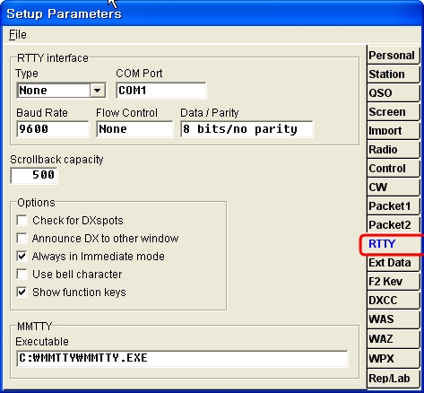Open the F2 Key tab

pos(393,282)
